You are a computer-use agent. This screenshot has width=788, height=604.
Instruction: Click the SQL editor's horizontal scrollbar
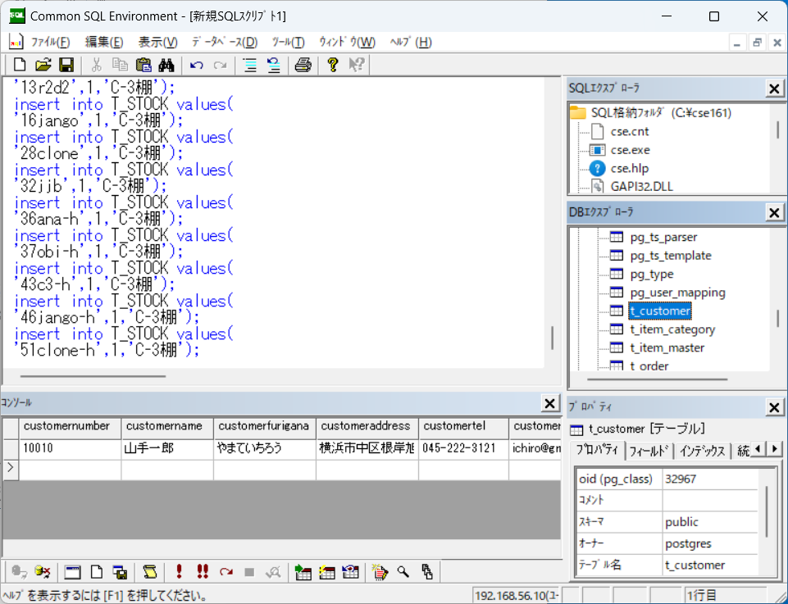click(93, 376)
